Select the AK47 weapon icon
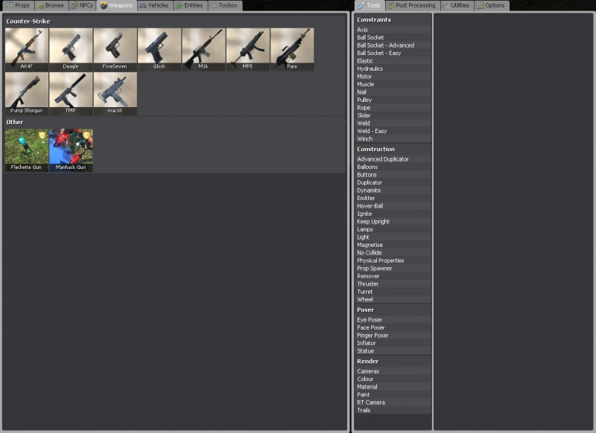Viewport: 596px width, 433px height. (26, 48)
